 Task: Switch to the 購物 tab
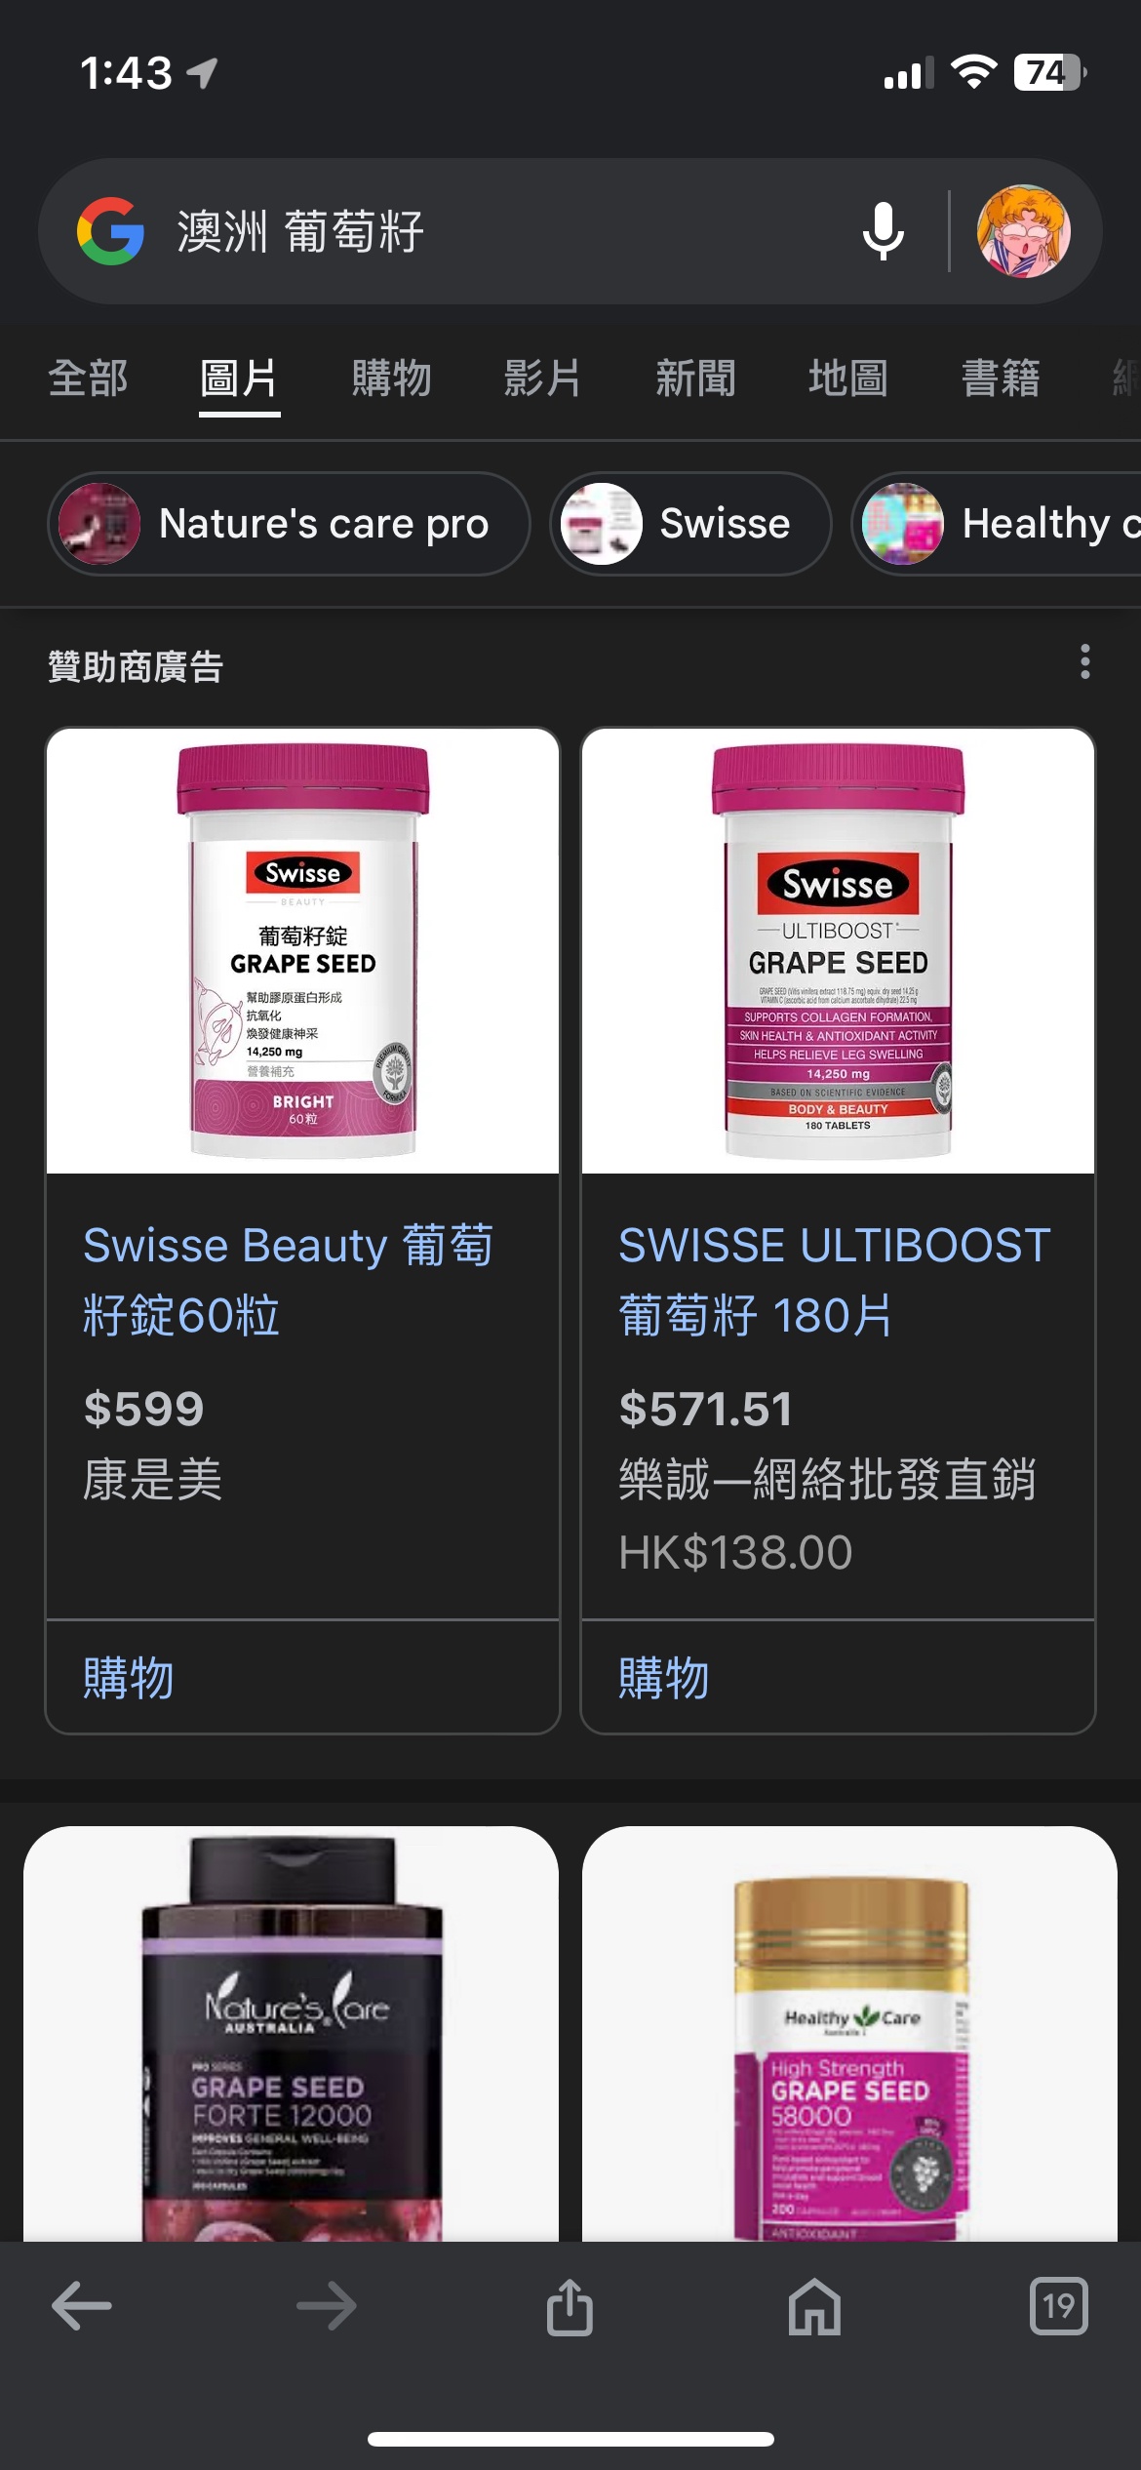[392, 378]
